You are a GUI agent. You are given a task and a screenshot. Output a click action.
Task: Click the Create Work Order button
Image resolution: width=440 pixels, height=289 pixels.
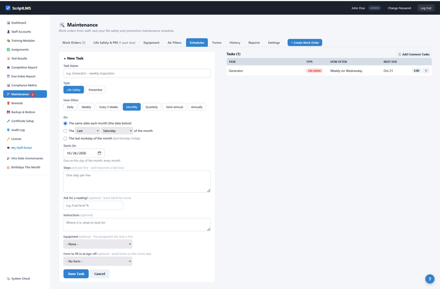(305, 43)
